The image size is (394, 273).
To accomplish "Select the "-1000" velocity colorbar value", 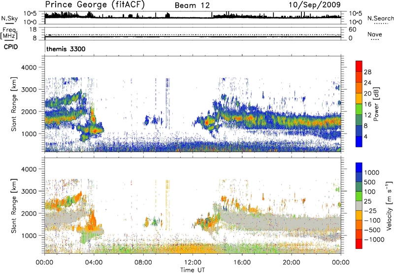I will point(374,239).
